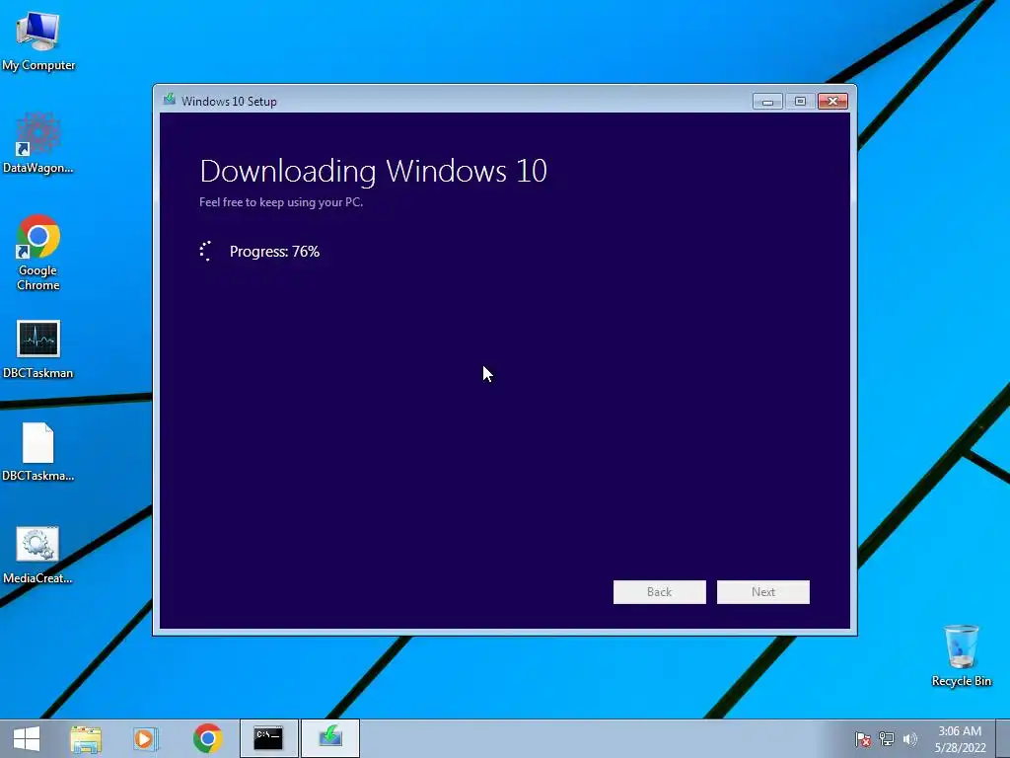1010x758 pixels.
Task: Click the Windows 10 Setup title icon
Action: pos(170,100)
